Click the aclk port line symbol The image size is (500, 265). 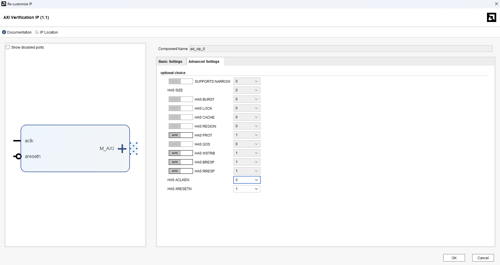pos(17,141)
